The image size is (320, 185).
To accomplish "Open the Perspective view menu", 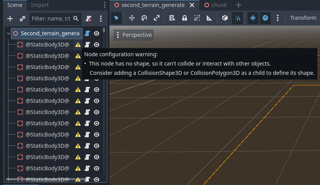I will (x=133, y=35).
